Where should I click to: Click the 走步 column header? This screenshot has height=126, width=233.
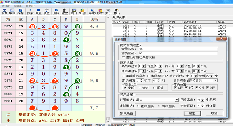pyautogui.click(x=139, y=22)
